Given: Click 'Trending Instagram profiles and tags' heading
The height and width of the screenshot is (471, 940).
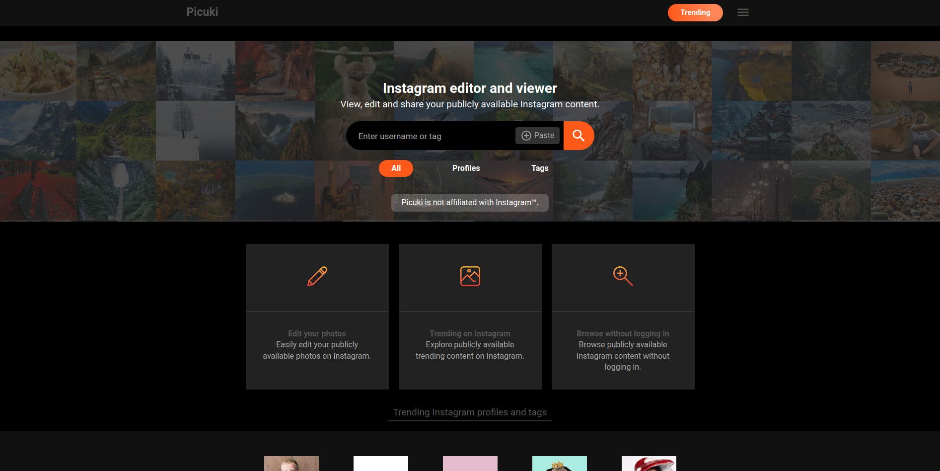Looking at the screenshot, I should click(470, 412).
